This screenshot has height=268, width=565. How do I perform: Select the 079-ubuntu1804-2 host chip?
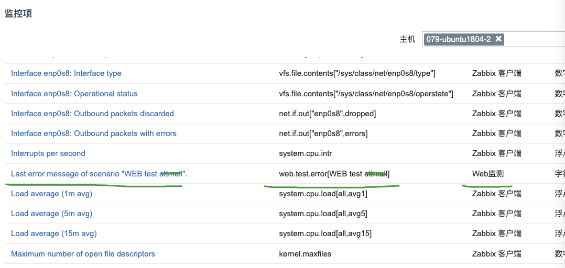coord(458,39)
